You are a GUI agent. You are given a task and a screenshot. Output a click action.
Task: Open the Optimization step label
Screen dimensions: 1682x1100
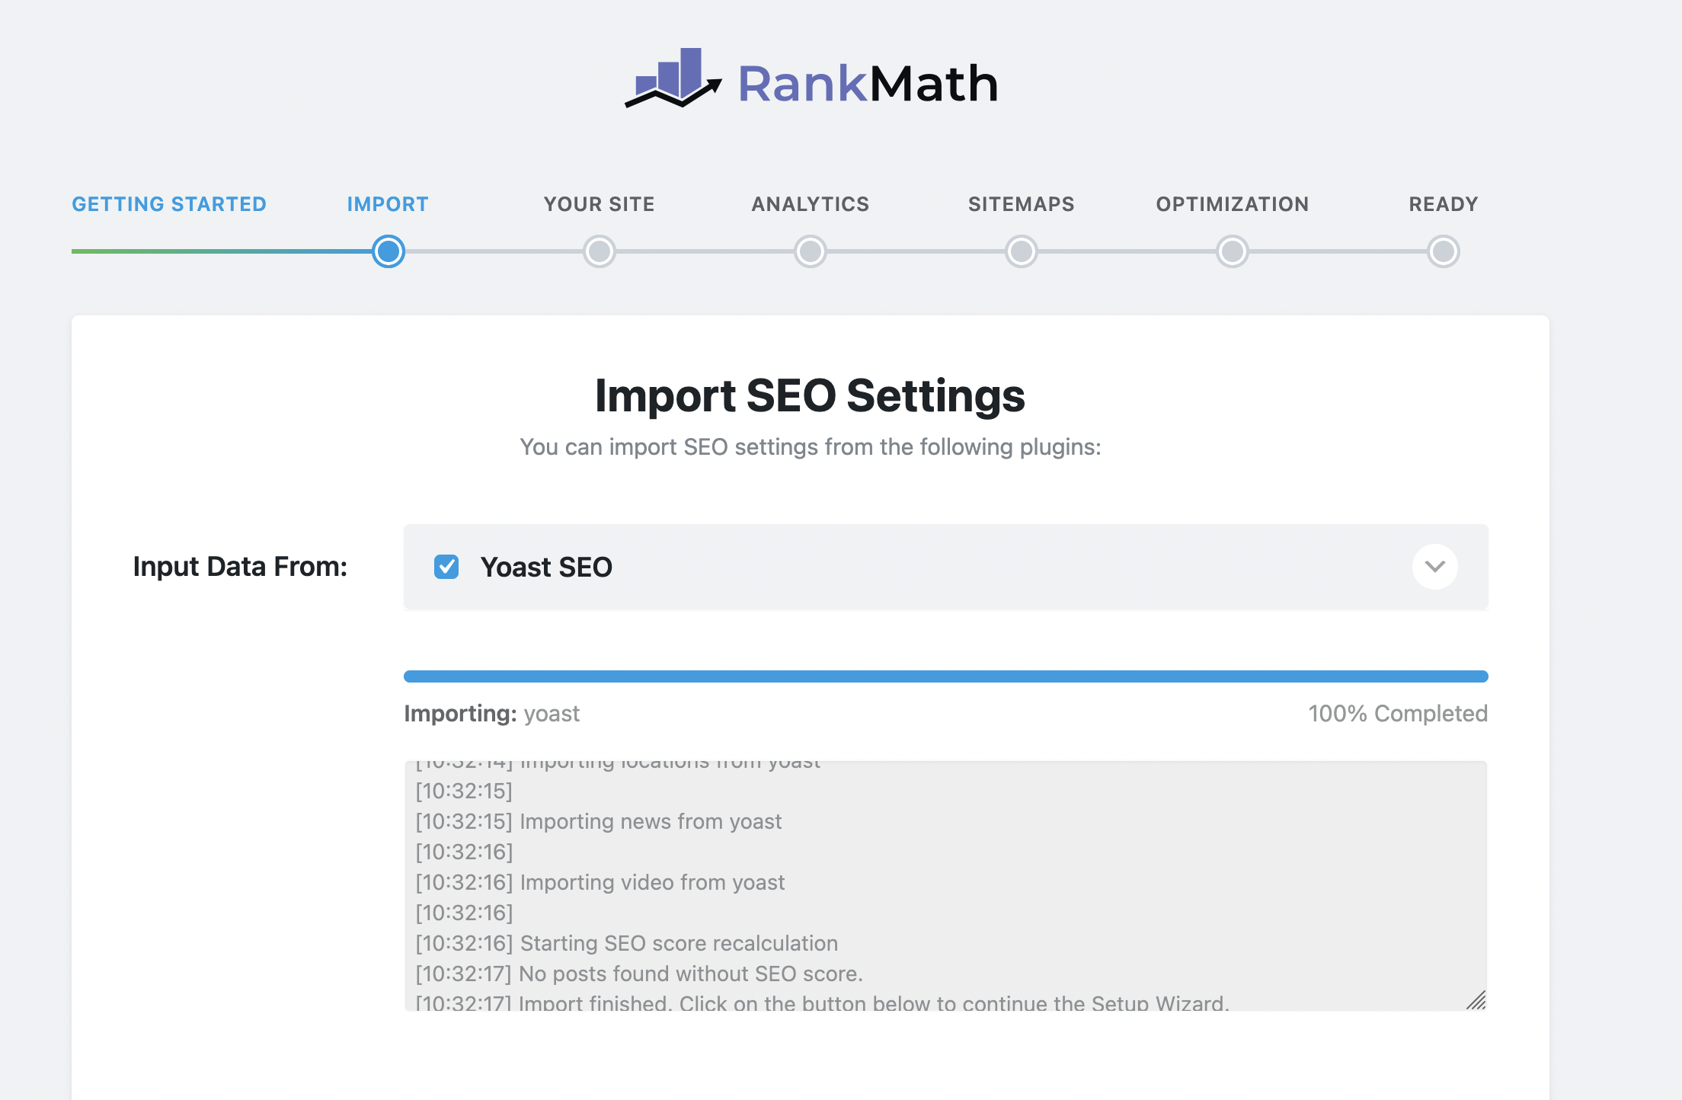coord(1233,204)
